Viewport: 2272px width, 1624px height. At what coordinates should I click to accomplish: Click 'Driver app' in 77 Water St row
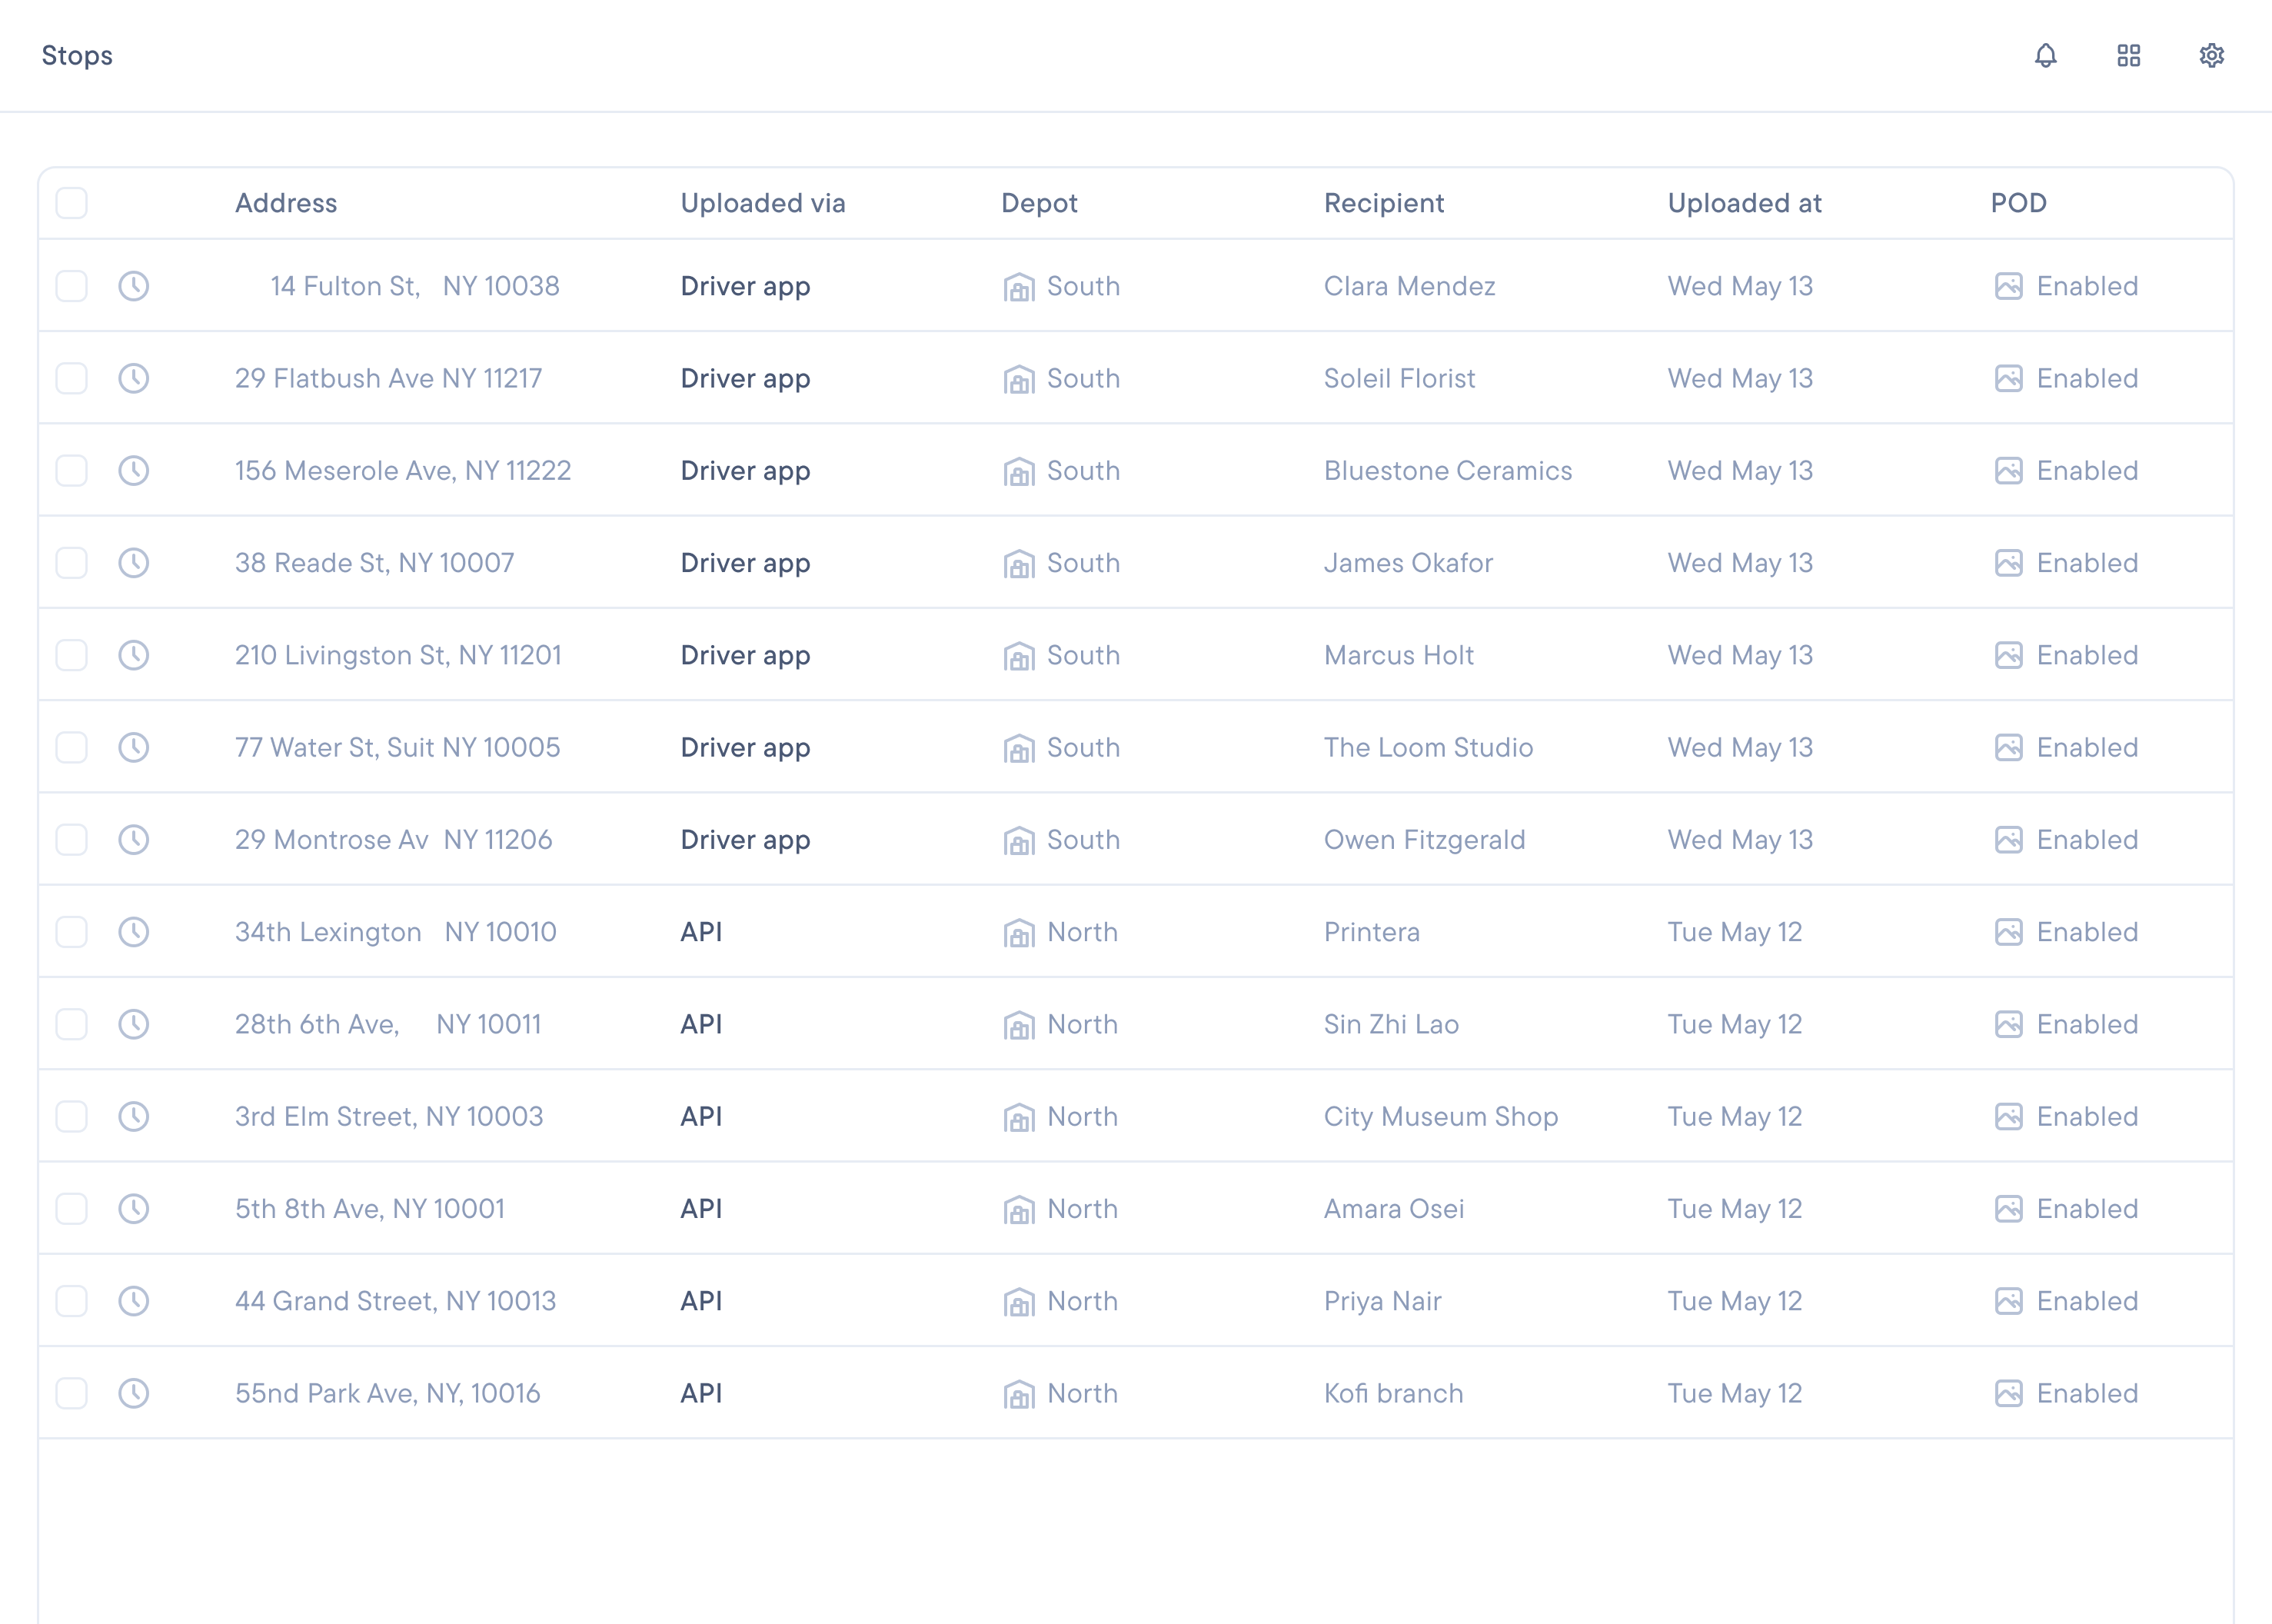pos(745,748)
